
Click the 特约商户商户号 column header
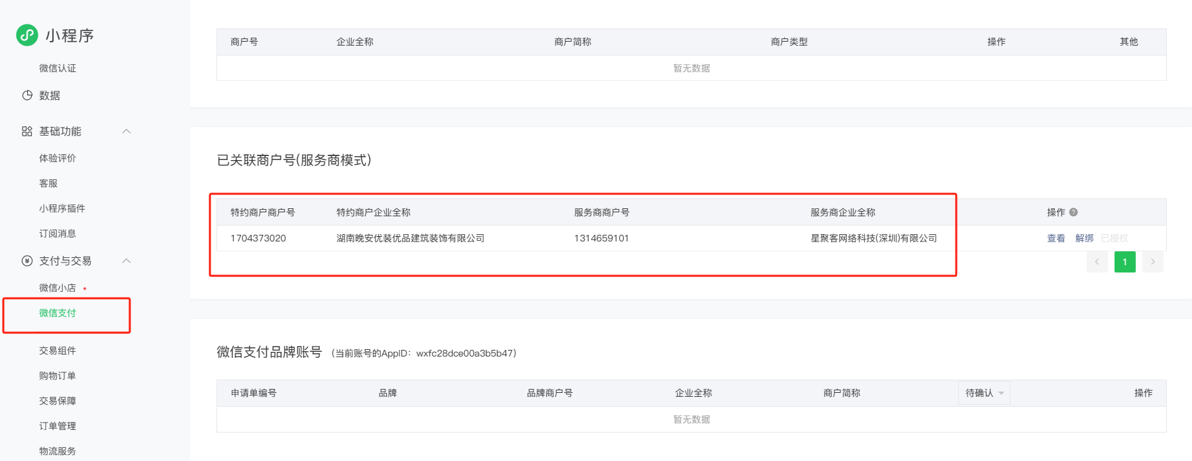(263, 212)
